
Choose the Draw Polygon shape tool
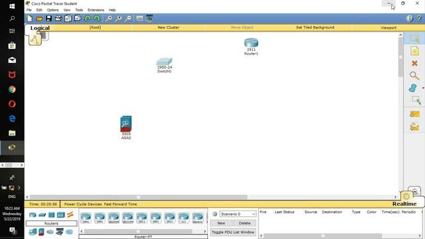click(413, 88)
